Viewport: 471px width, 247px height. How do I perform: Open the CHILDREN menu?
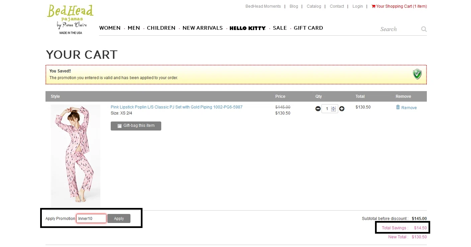tap(161, 28)
